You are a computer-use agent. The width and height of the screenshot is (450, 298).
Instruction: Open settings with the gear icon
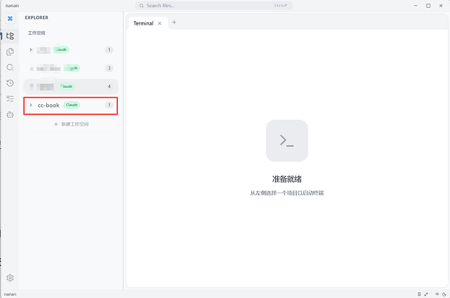coord(10,278)
